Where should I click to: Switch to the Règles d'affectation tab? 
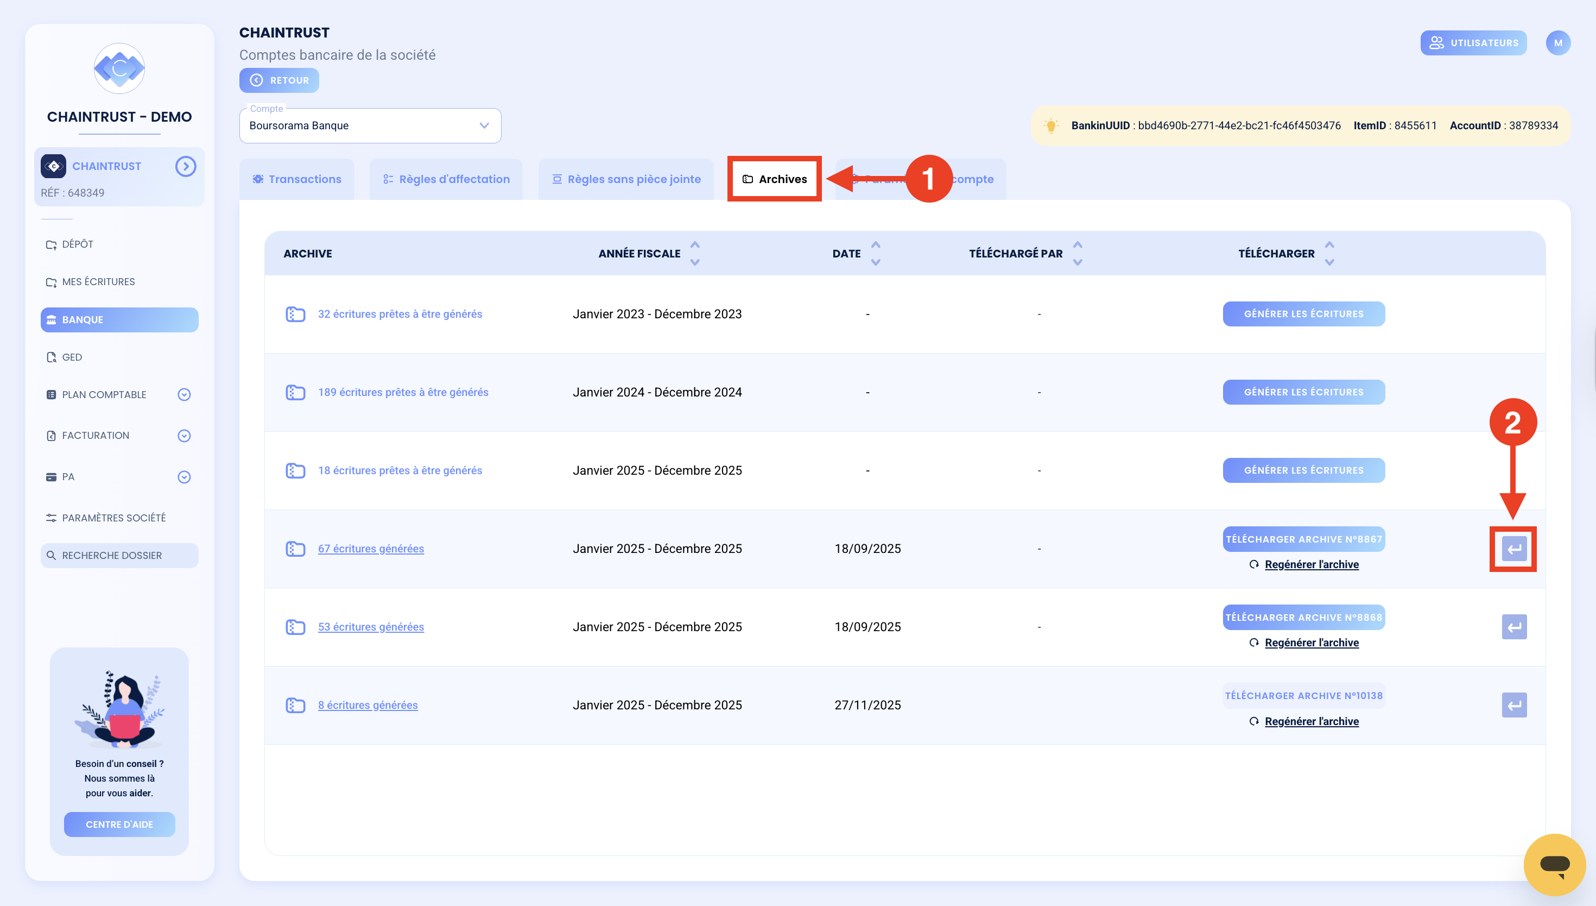(x=446, y=179)
